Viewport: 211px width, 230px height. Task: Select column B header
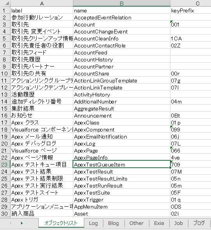tap(122, 3)
